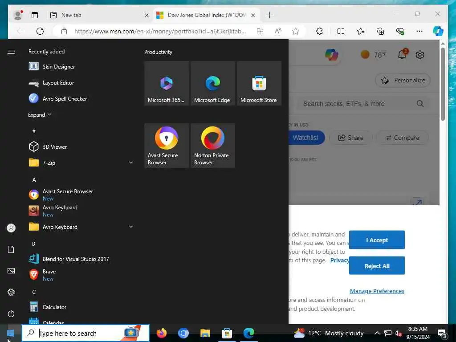Jump to letter A in app list
Image resolution: width=456 pixels, height=342 pixels.
tap(34, 179)
